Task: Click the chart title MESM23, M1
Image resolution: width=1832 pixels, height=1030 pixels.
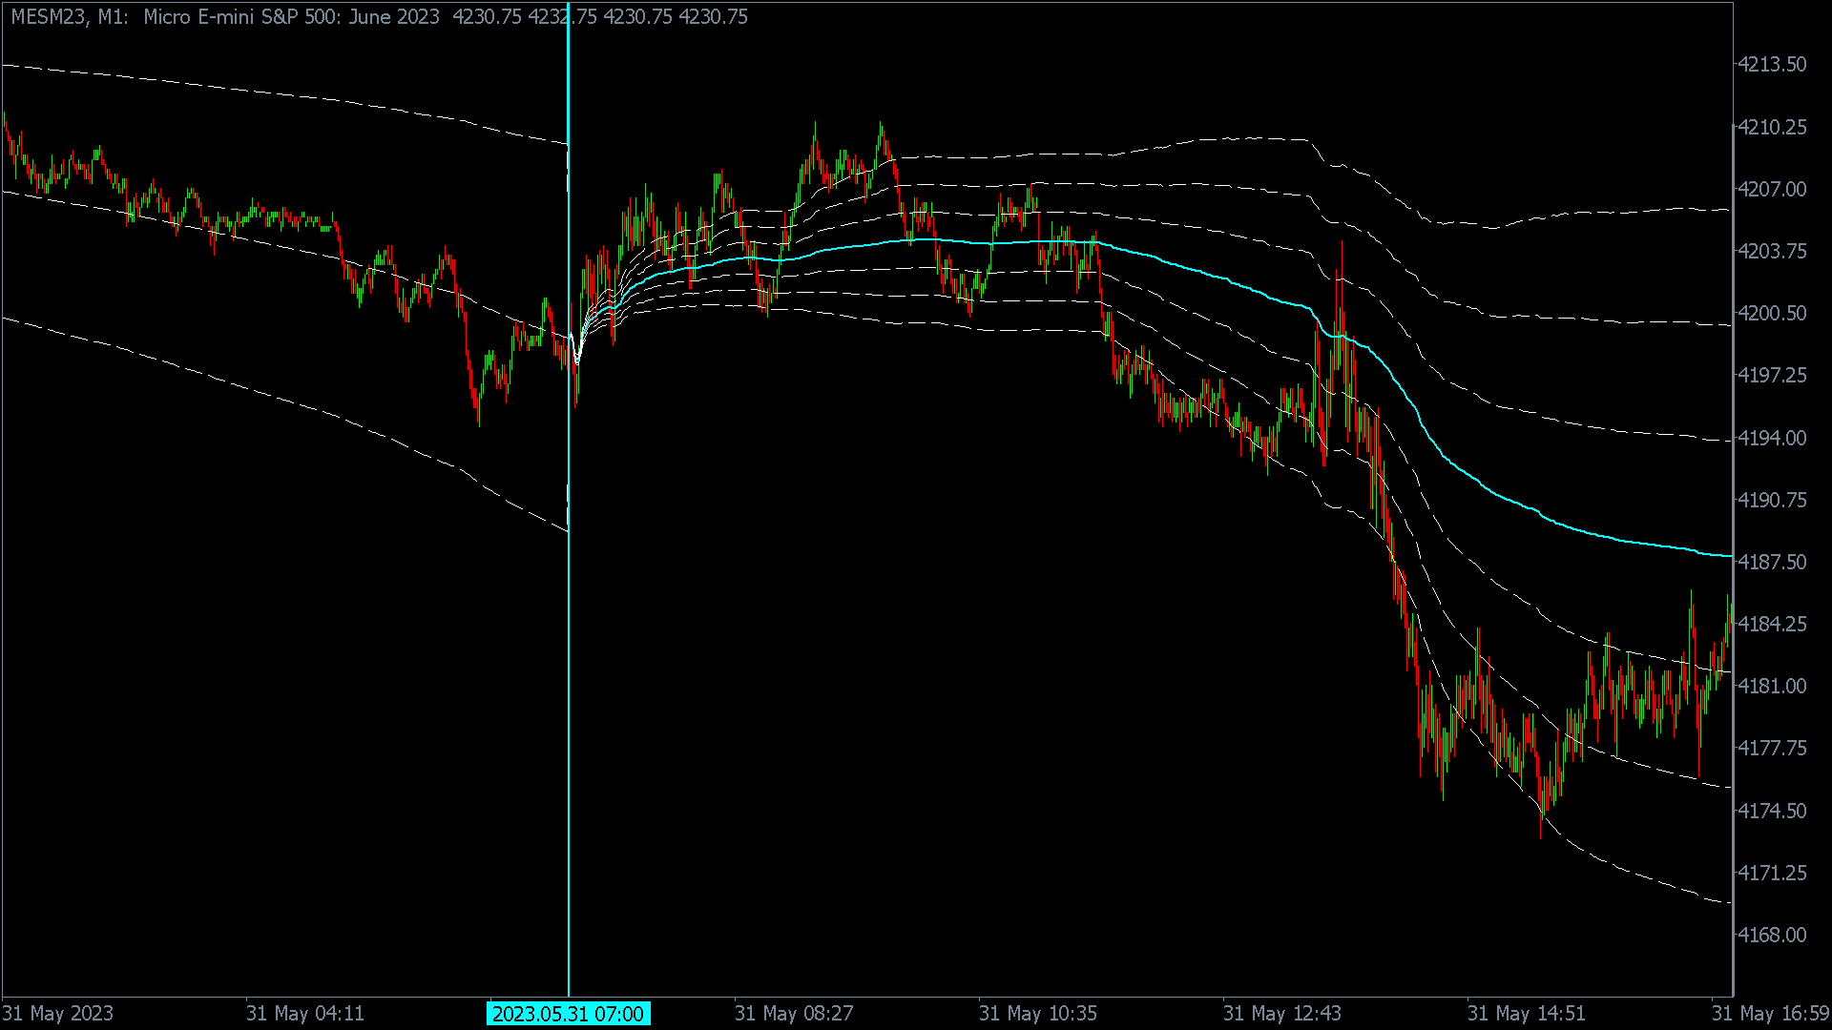Action: (x=70, y=17)
